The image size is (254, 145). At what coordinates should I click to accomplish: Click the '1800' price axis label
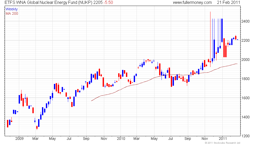pyautogui.click(x=245, y=79)
